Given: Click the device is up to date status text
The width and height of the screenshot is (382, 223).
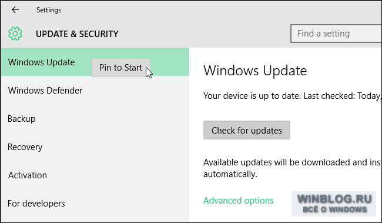Looking at the screenshot, I should [292, 96].
